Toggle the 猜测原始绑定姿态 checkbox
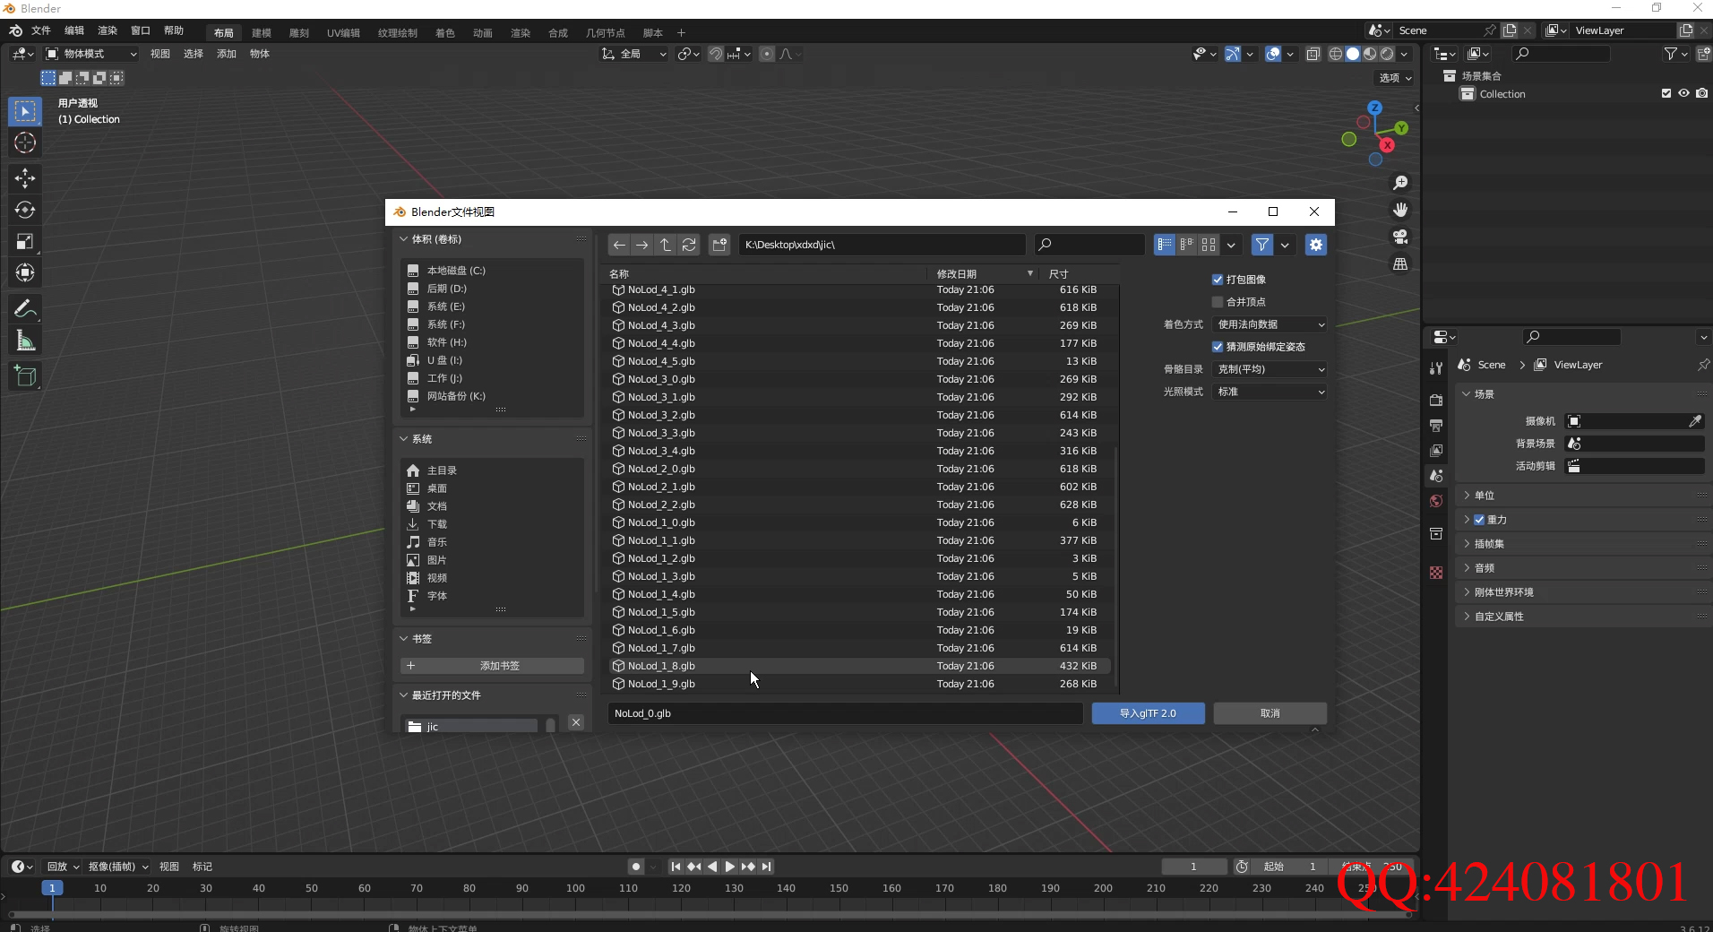Image resolution: width=1713 pixels, height=932 pixels. click(1218, 347)
